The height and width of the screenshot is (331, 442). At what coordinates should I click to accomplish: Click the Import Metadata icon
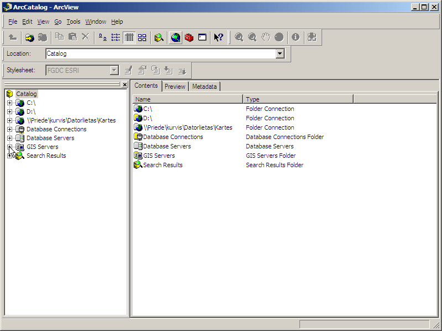[x=169, y=71]
